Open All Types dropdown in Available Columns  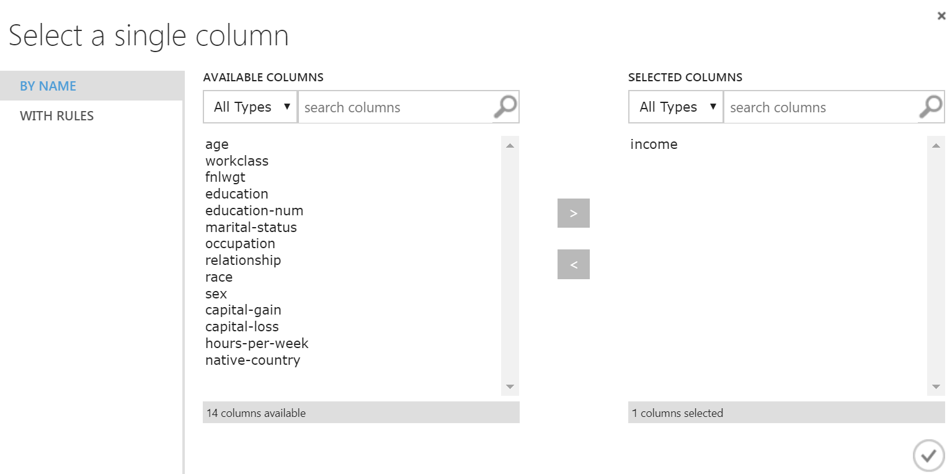pos(251,107)
